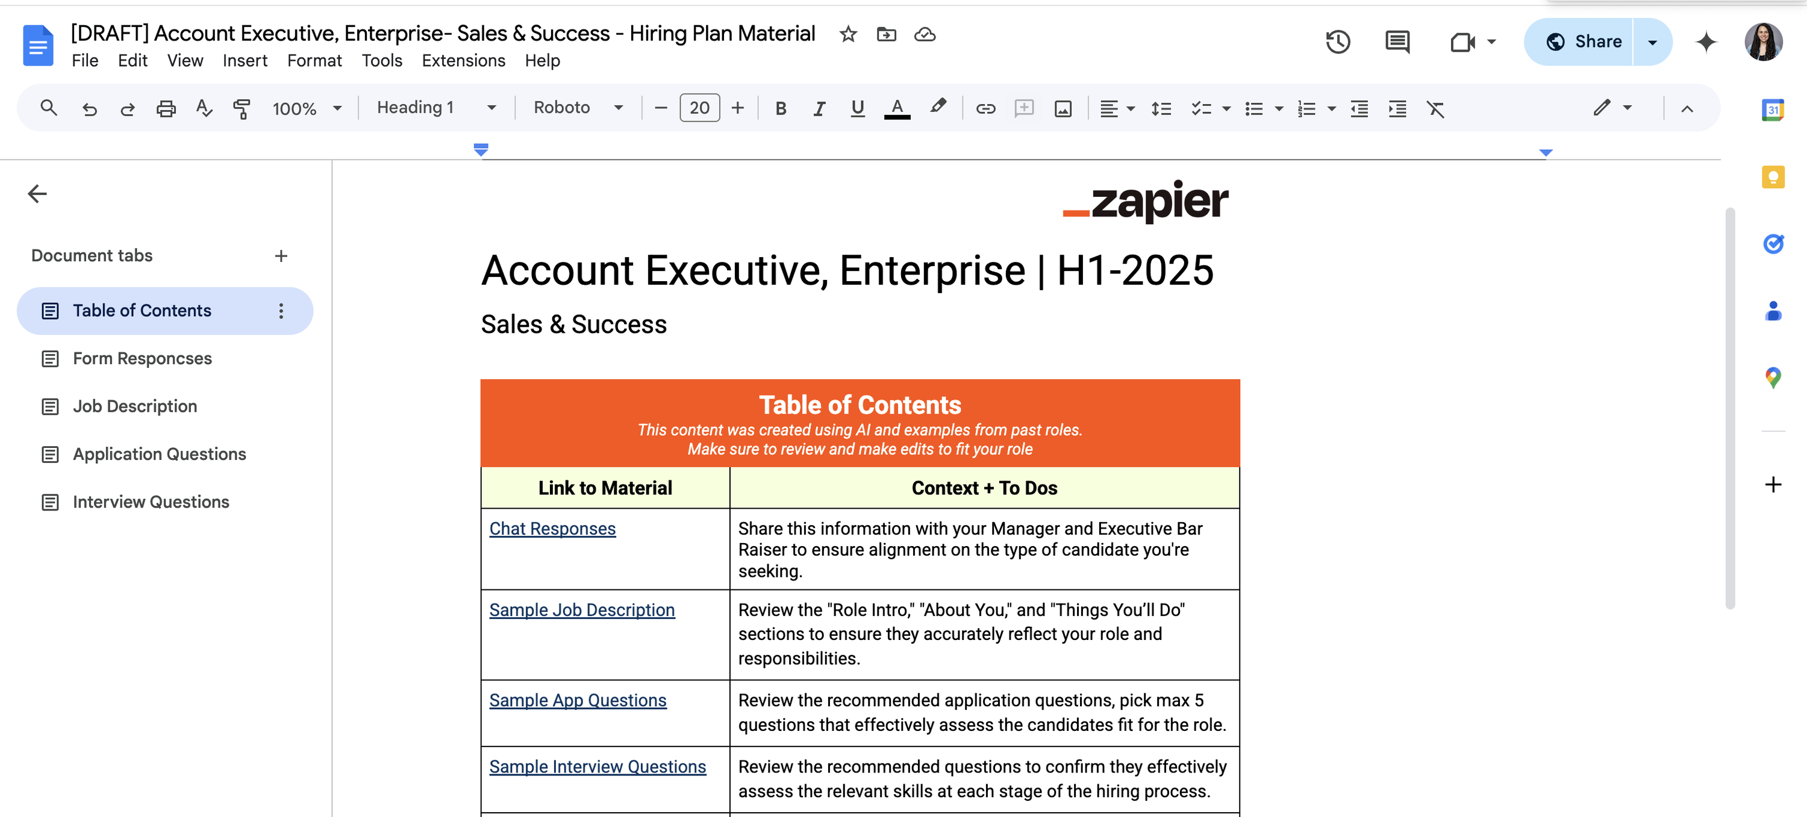
Task: Open the Heading 1 style dropdown
Action: 436,108
